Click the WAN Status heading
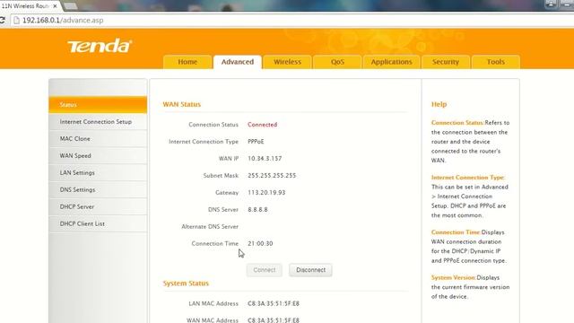 [x=182, y=104]
